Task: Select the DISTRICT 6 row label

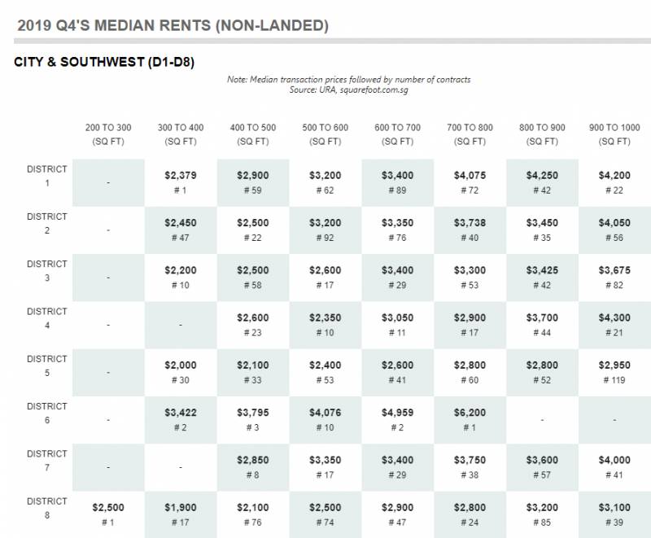Action: click(47, 413)
